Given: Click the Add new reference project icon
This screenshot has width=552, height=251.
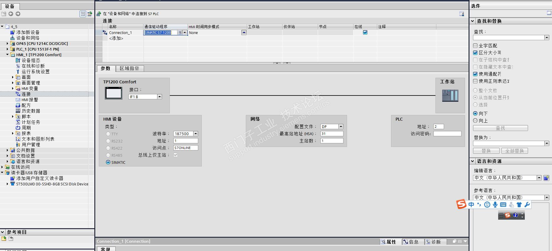Looking at the screenshot, I should (4, 239).
